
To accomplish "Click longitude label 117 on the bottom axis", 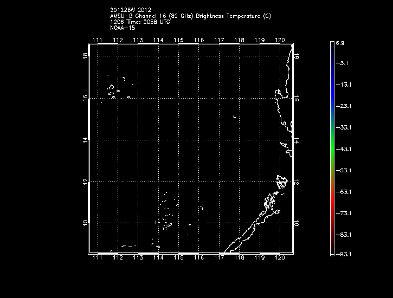I will point(220,258).
